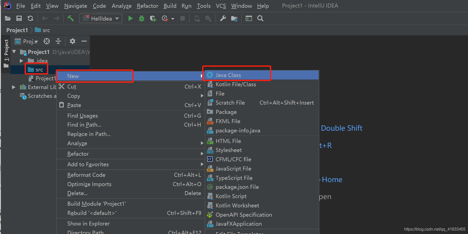Open the HellIdea run configuration dropdown
The image size is (468, 234).
(x=101, y=19)
